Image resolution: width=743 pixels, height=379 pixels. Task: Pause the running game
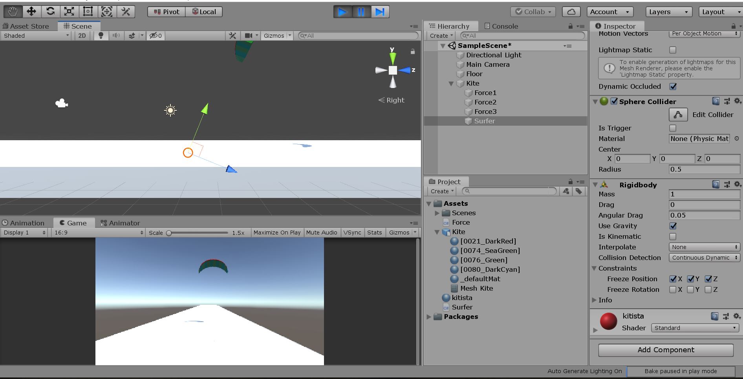[361, 12]
